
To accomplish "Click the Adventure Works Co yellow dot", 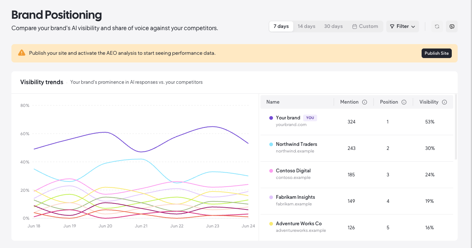I will (271, 224).
